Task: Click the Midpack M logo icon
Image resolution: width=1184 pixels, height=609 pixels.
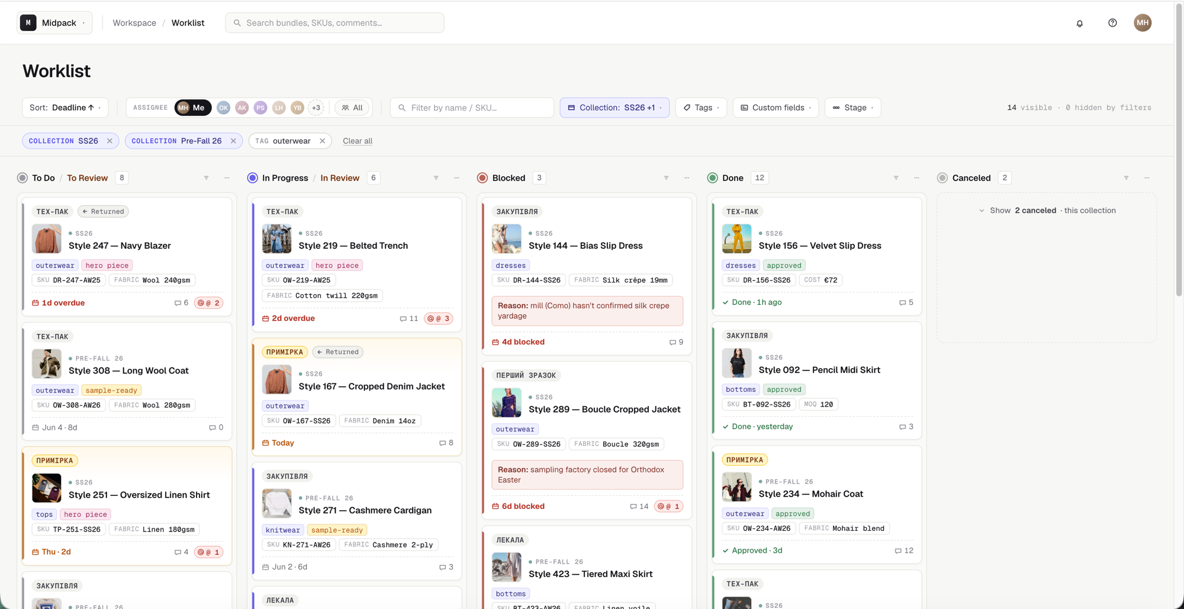Action: 28,22
